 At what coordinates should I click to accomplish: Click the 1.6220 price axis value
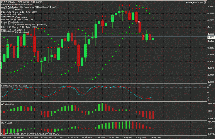(211, 34)
